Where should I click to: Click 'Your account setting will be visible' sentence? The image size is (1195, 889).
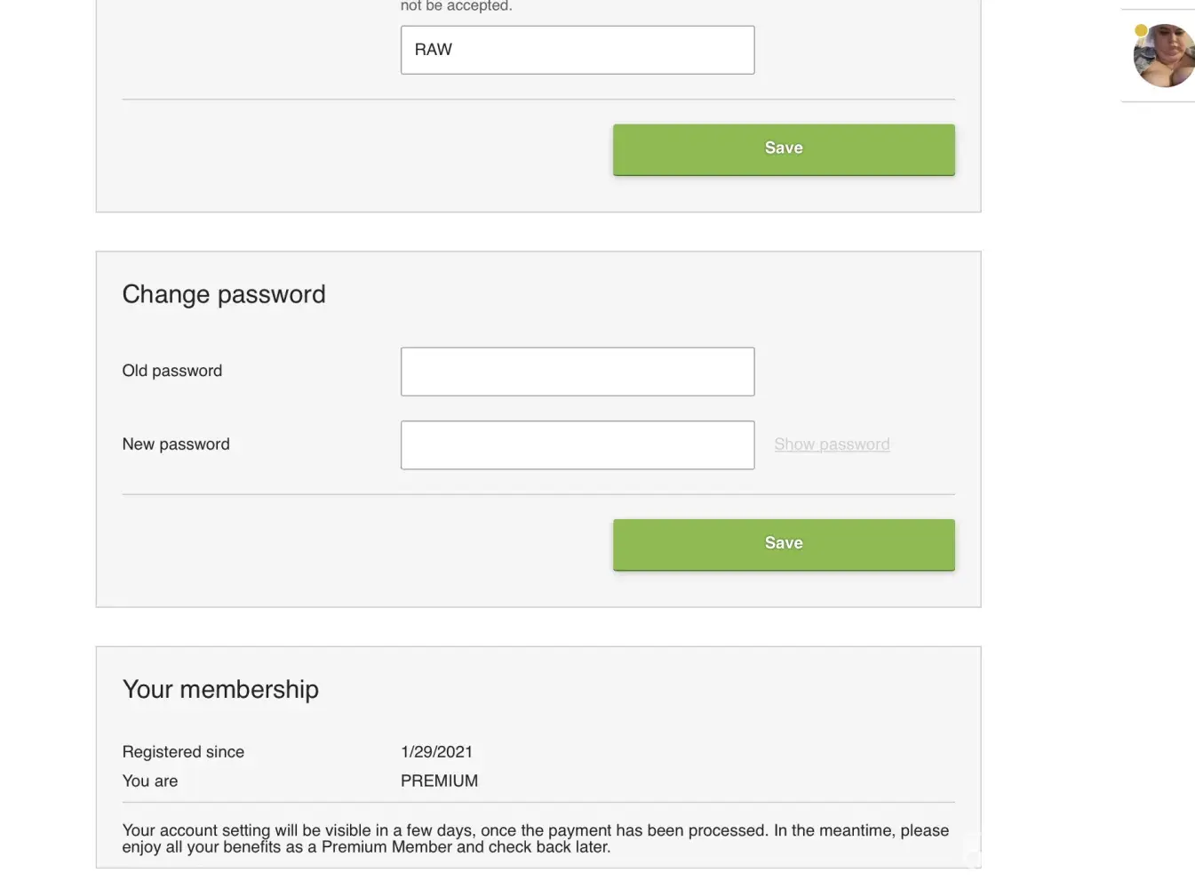click(246, 830)
